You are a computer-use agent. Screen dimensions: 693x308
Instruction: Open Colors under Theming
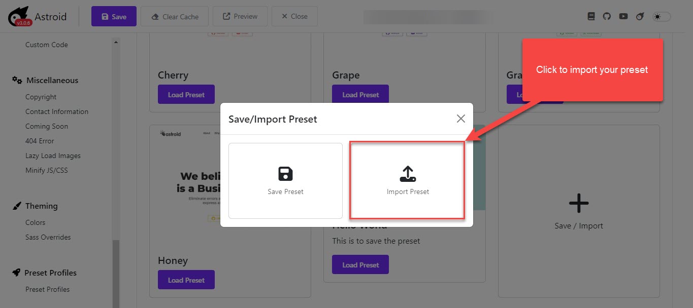pyautogui.click(x=36, y=222)
